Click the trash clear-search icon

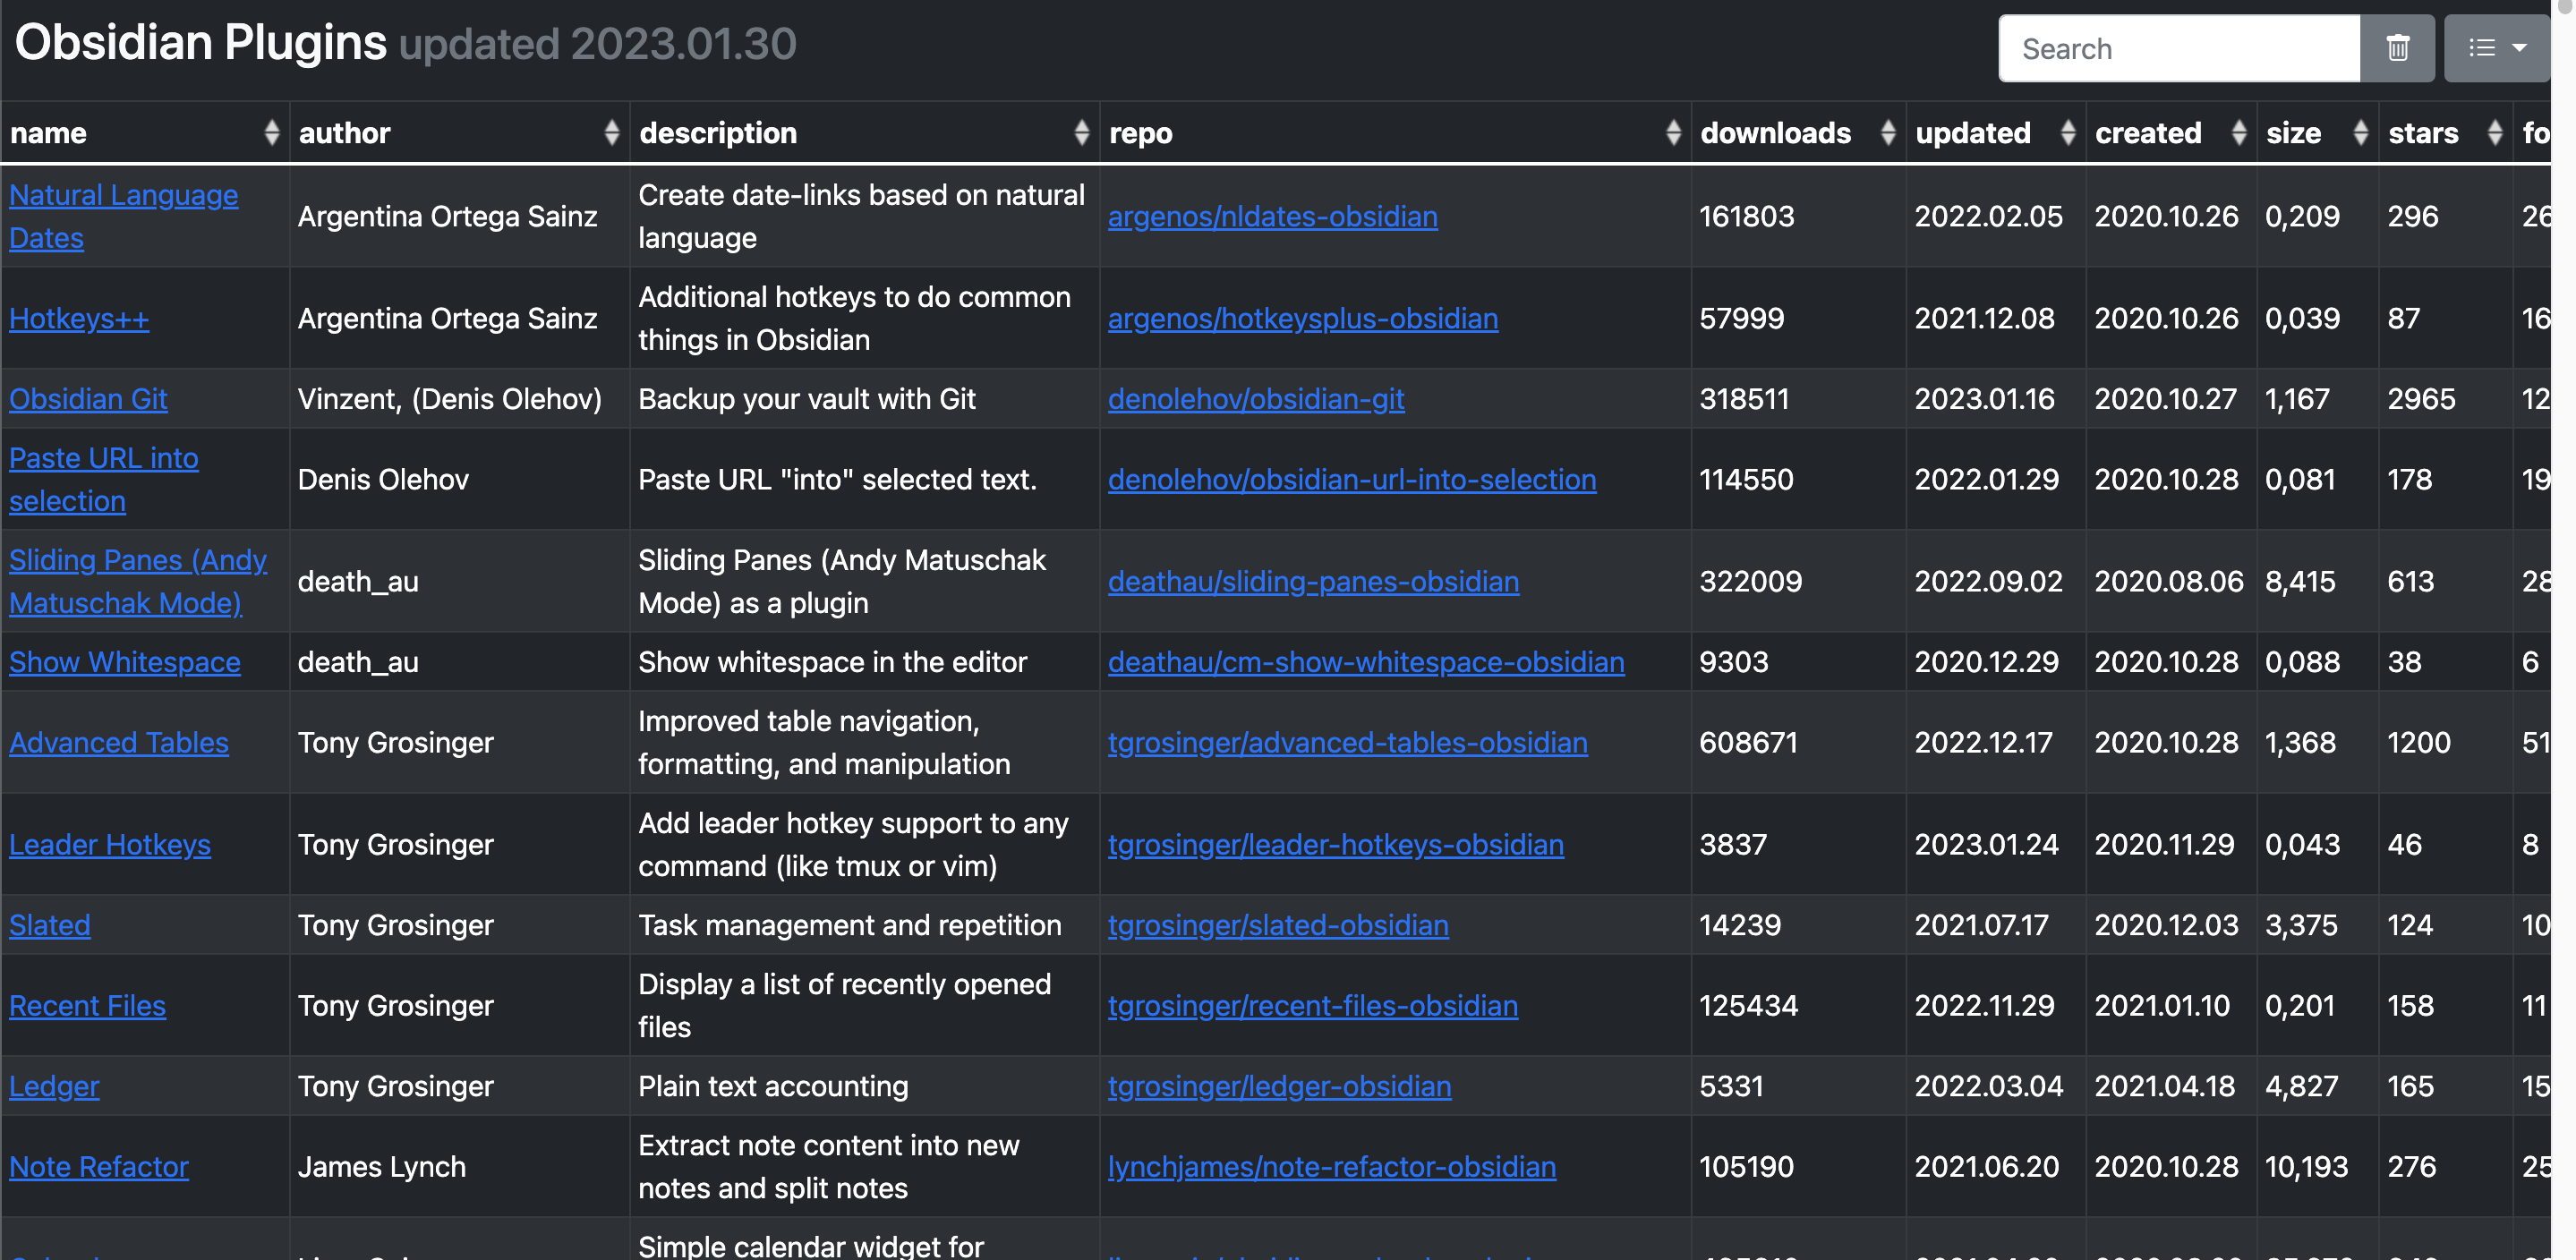coord(2396,48)
